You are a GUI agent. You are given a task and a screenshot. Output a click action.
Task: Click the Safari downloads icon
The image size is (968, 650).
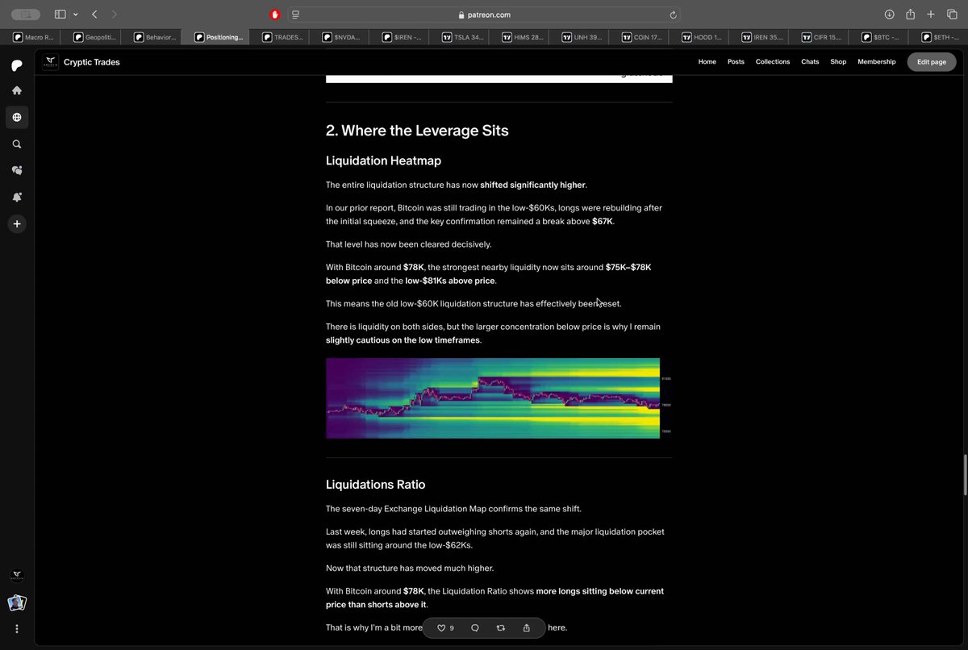click(x=889, y=15)
